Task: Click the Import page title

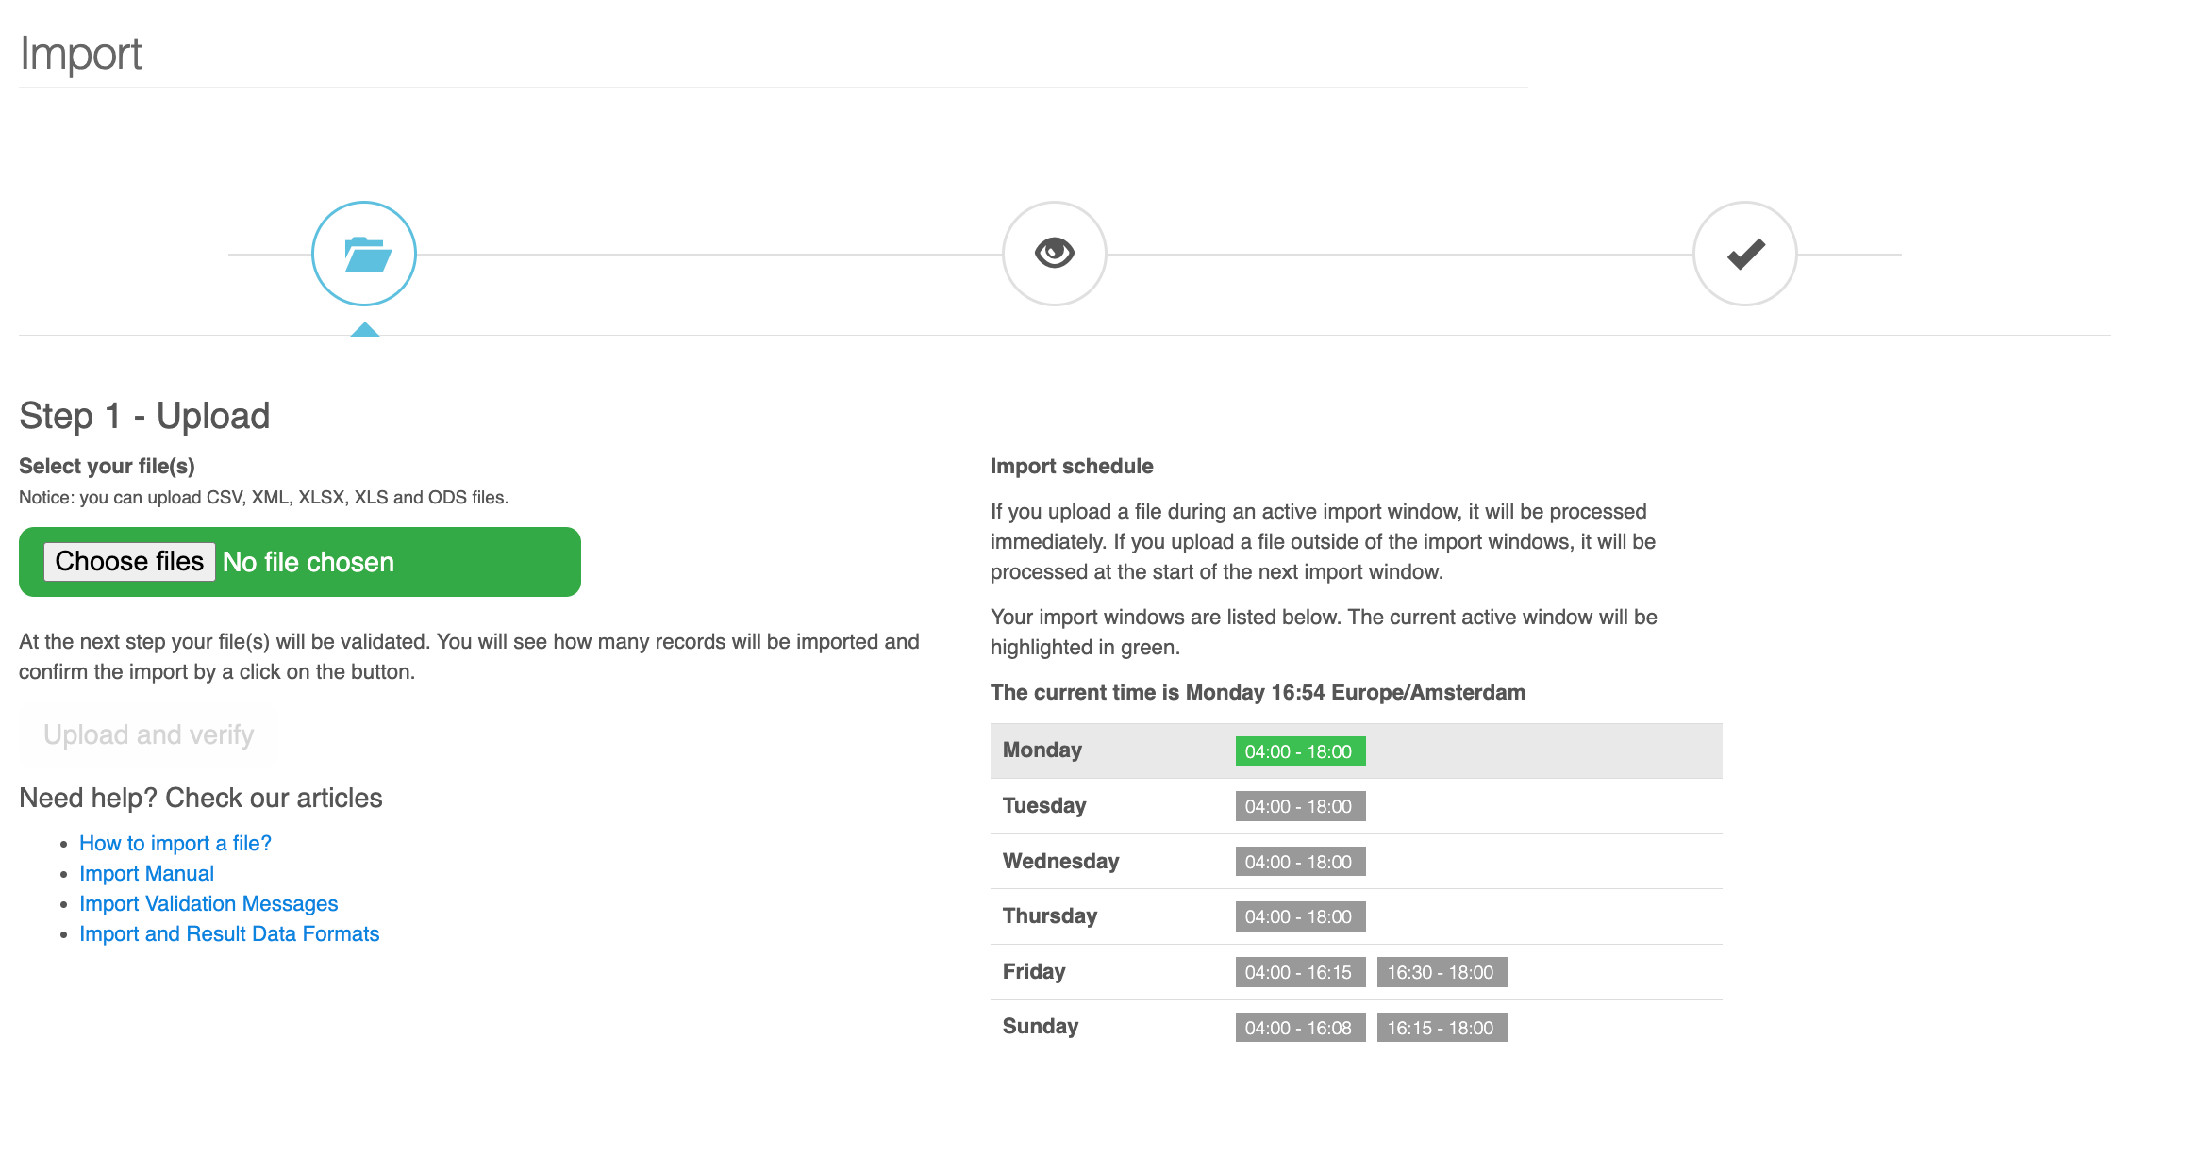Action: click(80, 54)
